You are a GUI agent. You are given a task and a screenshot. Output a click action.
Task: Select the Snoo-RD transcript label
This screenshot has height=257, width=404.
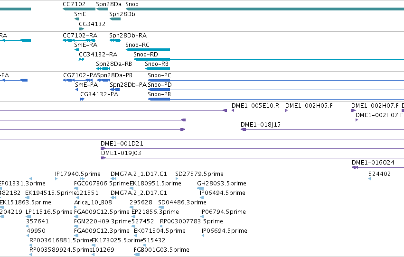click(x=146, y=55)
